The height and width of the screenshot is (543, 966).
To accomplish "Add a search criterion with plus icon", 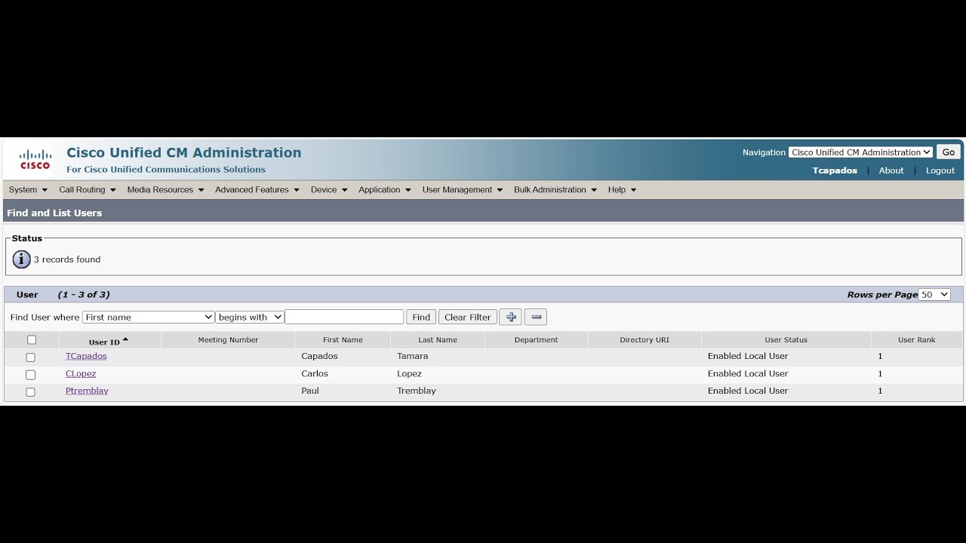I will 510,318.
